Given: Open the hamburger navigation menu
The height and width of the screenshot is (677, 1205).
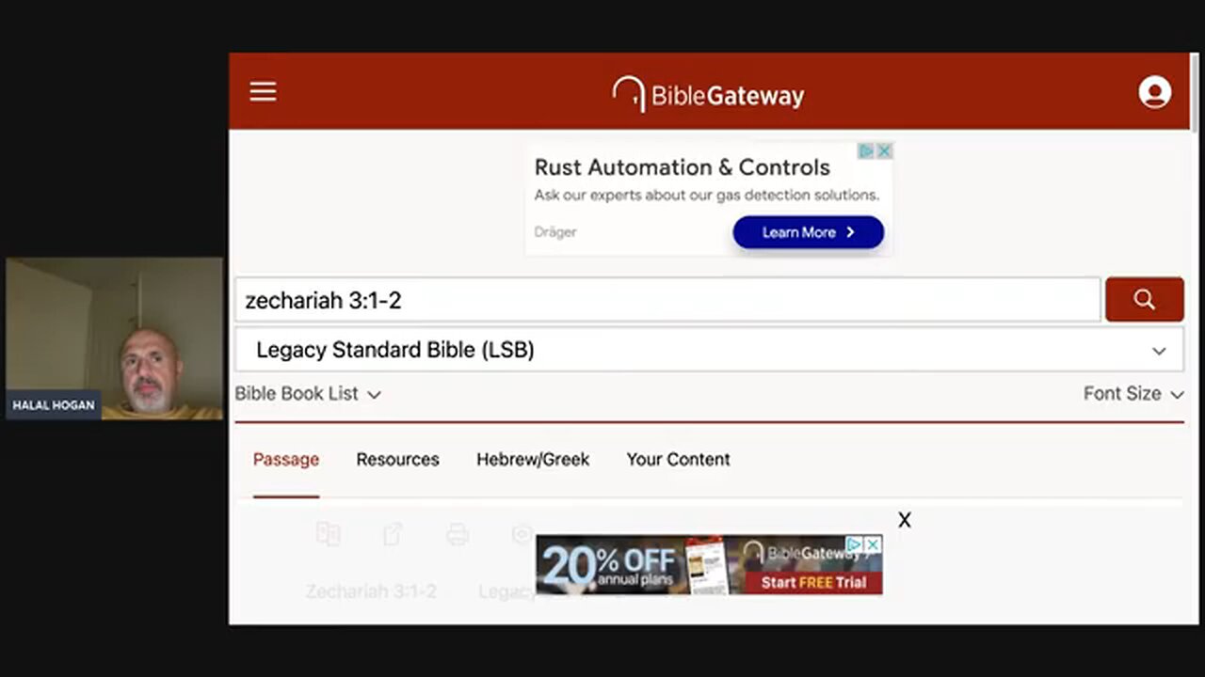Looking at the screenshot, I should tap(263, 91).
